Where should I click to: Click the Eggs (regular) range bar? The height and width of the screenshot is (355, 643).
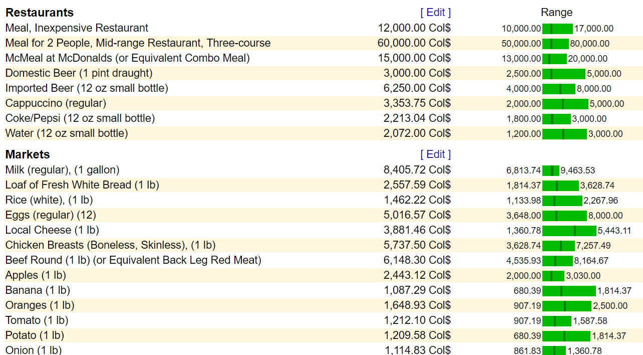564,216
